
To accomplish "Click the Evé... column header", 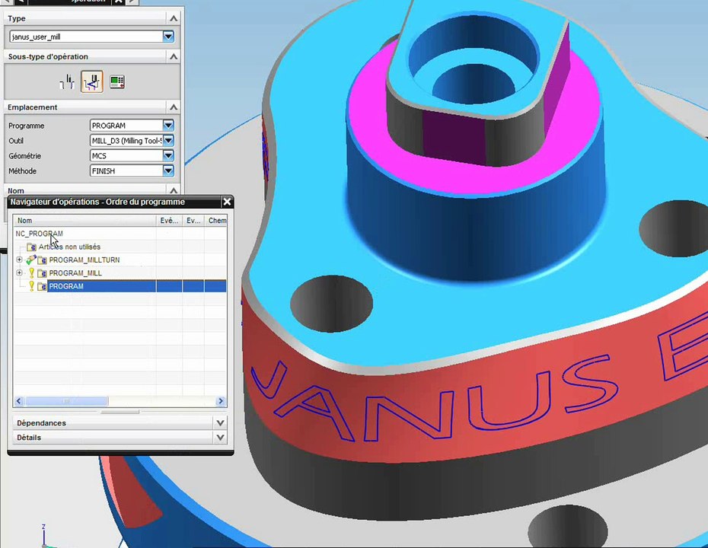I will (169, 220).
